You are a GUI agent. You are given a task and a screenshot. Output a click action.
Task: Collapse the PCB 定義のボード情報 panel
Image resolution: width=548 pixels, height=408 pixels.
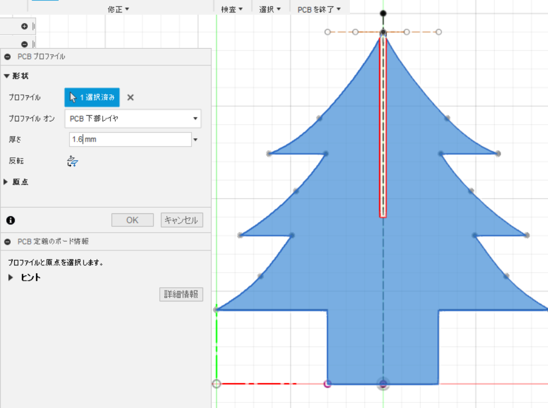pyautogui.click(x=7, y=242)
